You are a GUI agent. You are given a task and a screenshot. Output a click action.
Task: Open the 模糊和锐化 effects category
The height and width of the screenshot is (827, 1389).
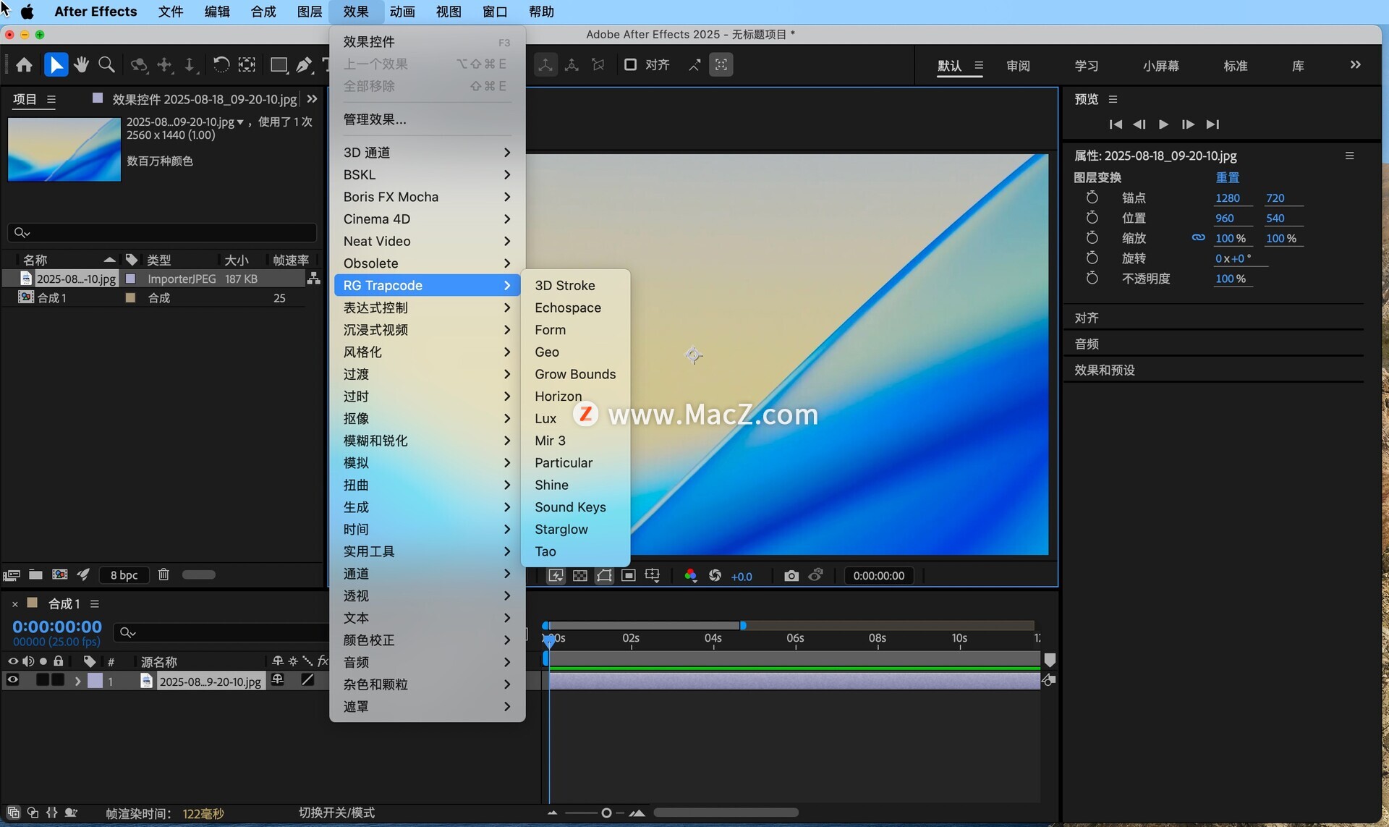pos(427,441)
